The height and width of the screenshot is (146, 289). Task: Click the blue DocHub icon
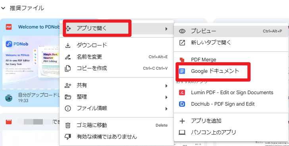click(182, 104)
